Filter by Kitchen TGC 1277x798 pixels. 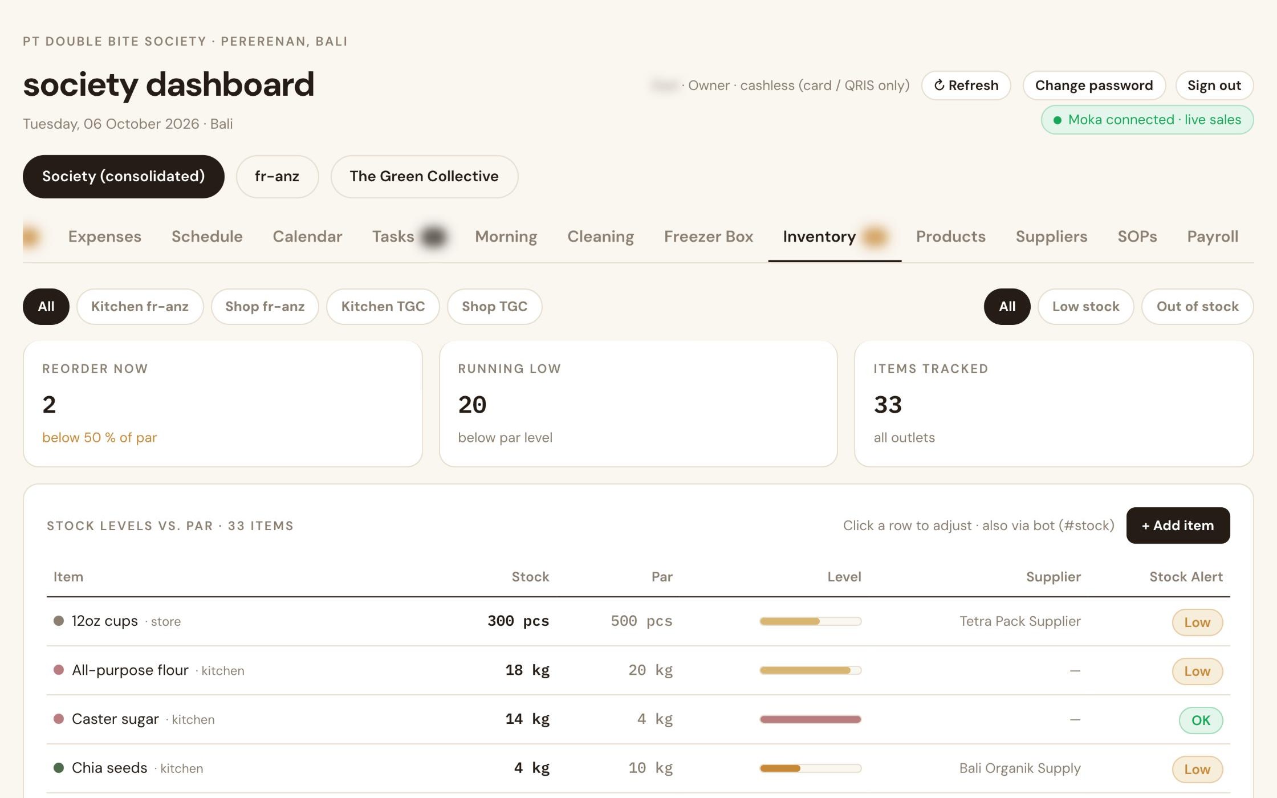383,307
